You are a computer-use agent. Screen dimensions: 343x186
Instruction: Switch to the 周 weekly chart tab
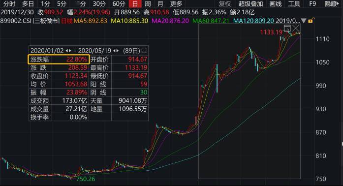coord(148,4)
